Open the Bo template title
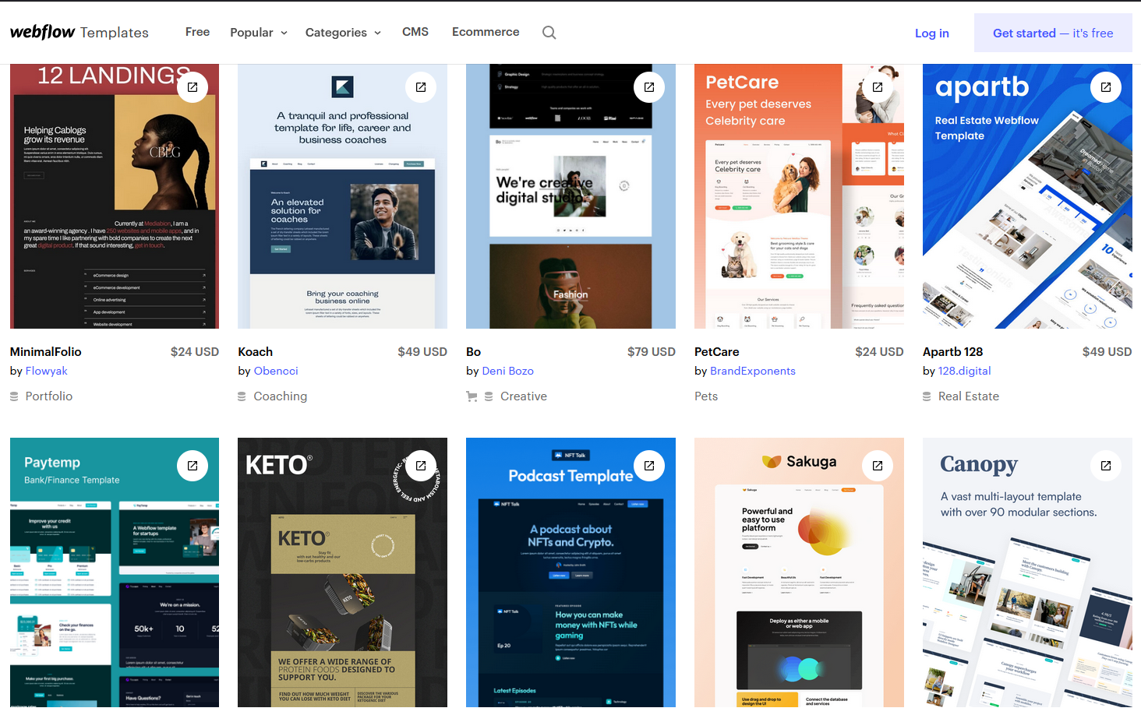The height and width of the screenshot is (715, 1141). tap(474, 352)
